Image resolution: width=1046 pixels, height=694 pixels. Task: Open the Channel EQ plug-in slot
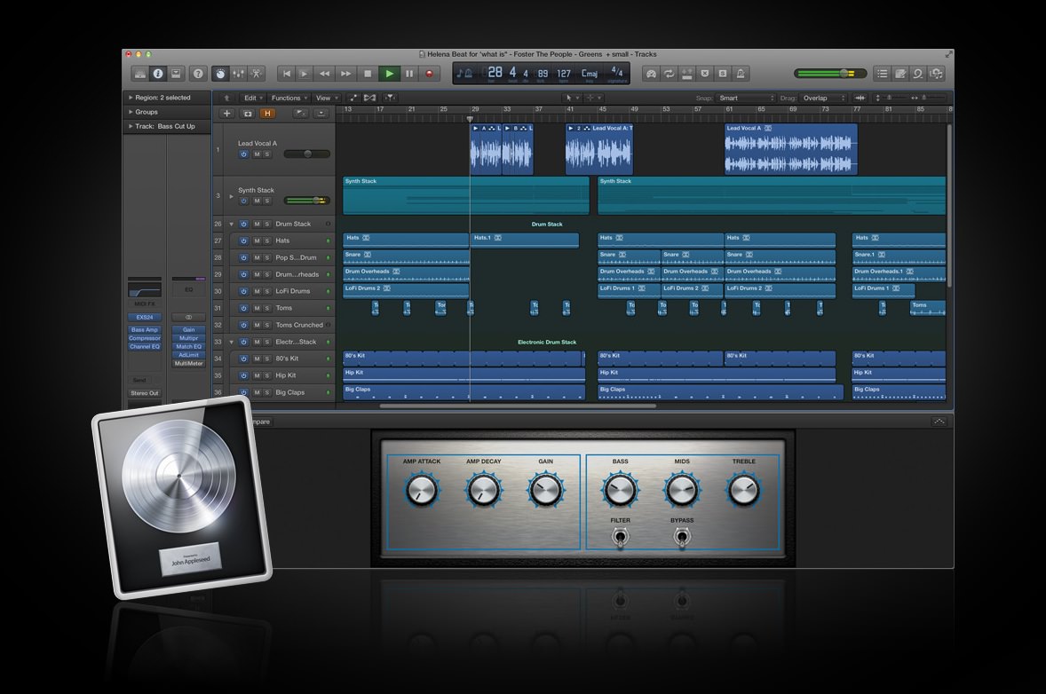(x=145, y=347)
